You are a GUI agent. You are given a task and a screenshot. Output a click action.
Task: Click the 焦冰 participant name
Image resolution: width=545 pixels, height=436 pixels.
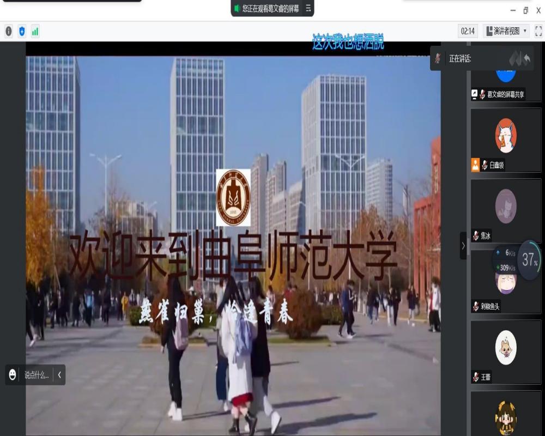486,236
